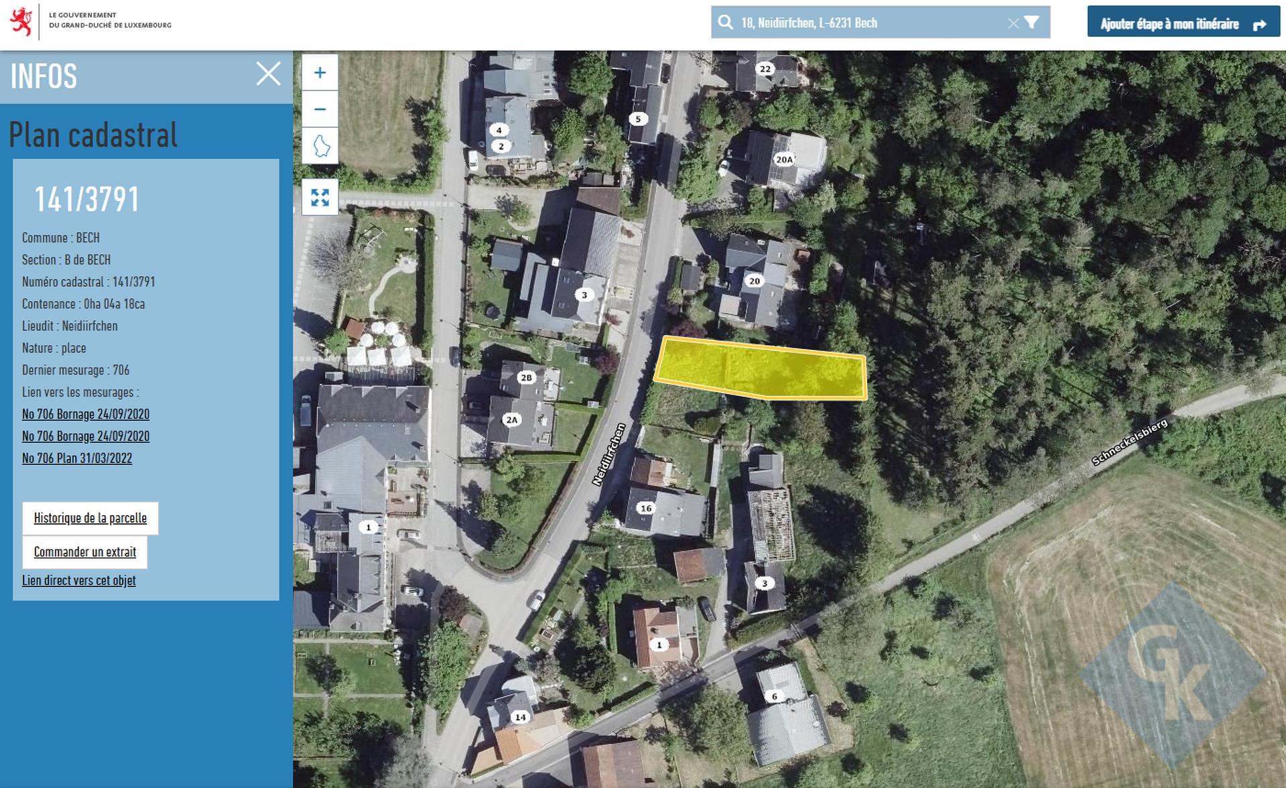Click inside the address search field
The image size is (1286, 788).
point(871,23)
